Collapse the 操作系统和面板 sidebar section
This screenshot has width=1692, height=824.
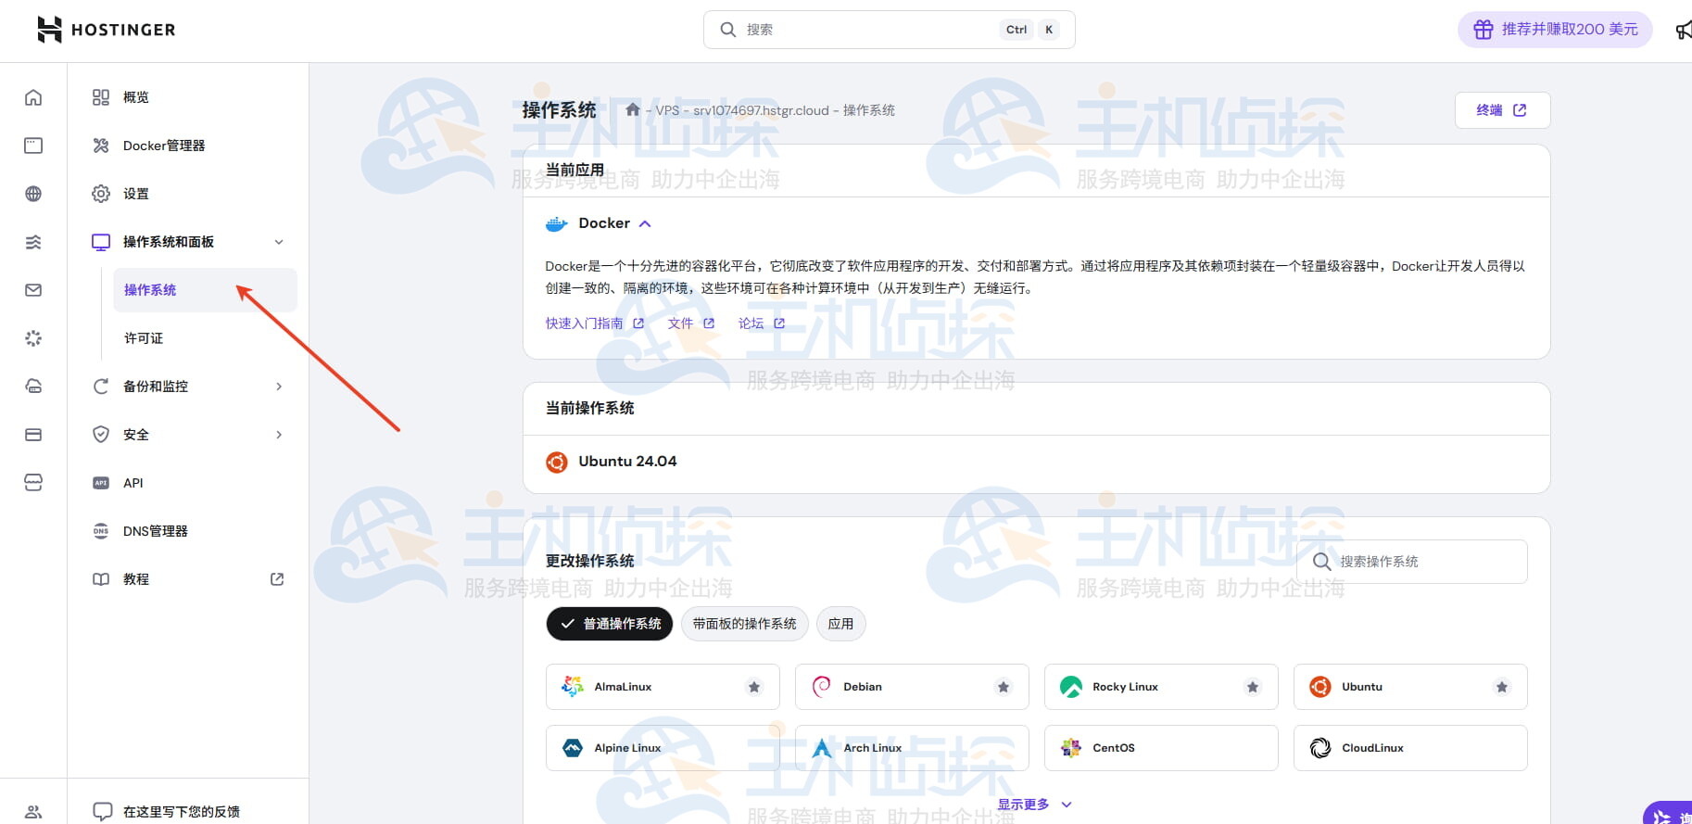pyautogui.click(x=279, y=242)
